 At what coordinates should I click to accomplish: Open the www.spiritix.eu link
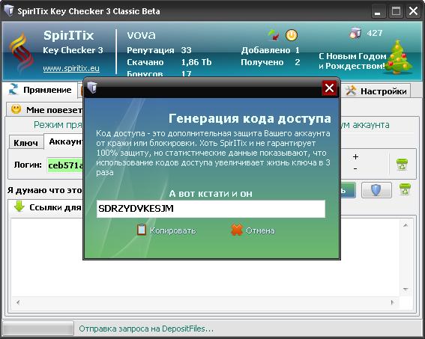point(71,68)
